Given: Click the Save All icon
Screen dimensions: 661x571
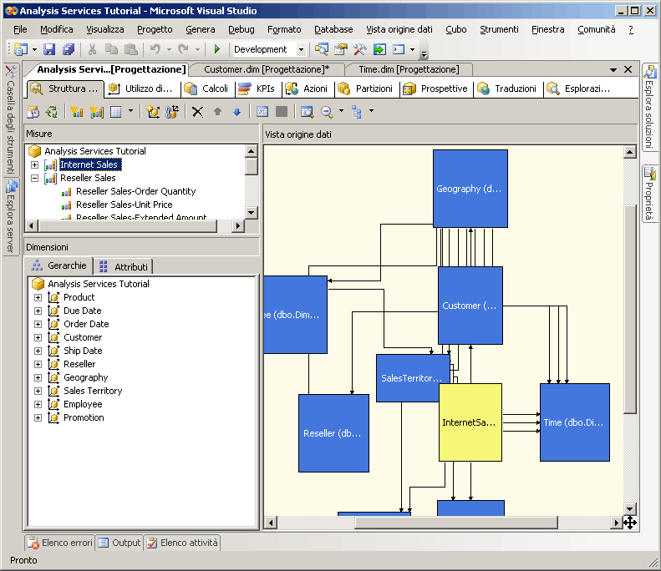Looking at the screenshot, I should tap(69, 49).
